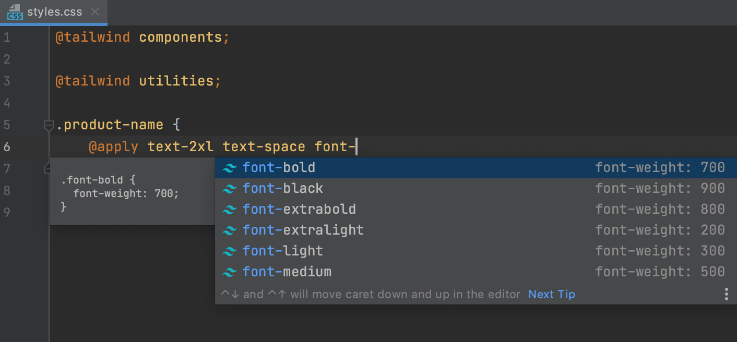737x342 pixels.
Task: Click the CSS file type icon on the styles.css tab
Action: 14,11
